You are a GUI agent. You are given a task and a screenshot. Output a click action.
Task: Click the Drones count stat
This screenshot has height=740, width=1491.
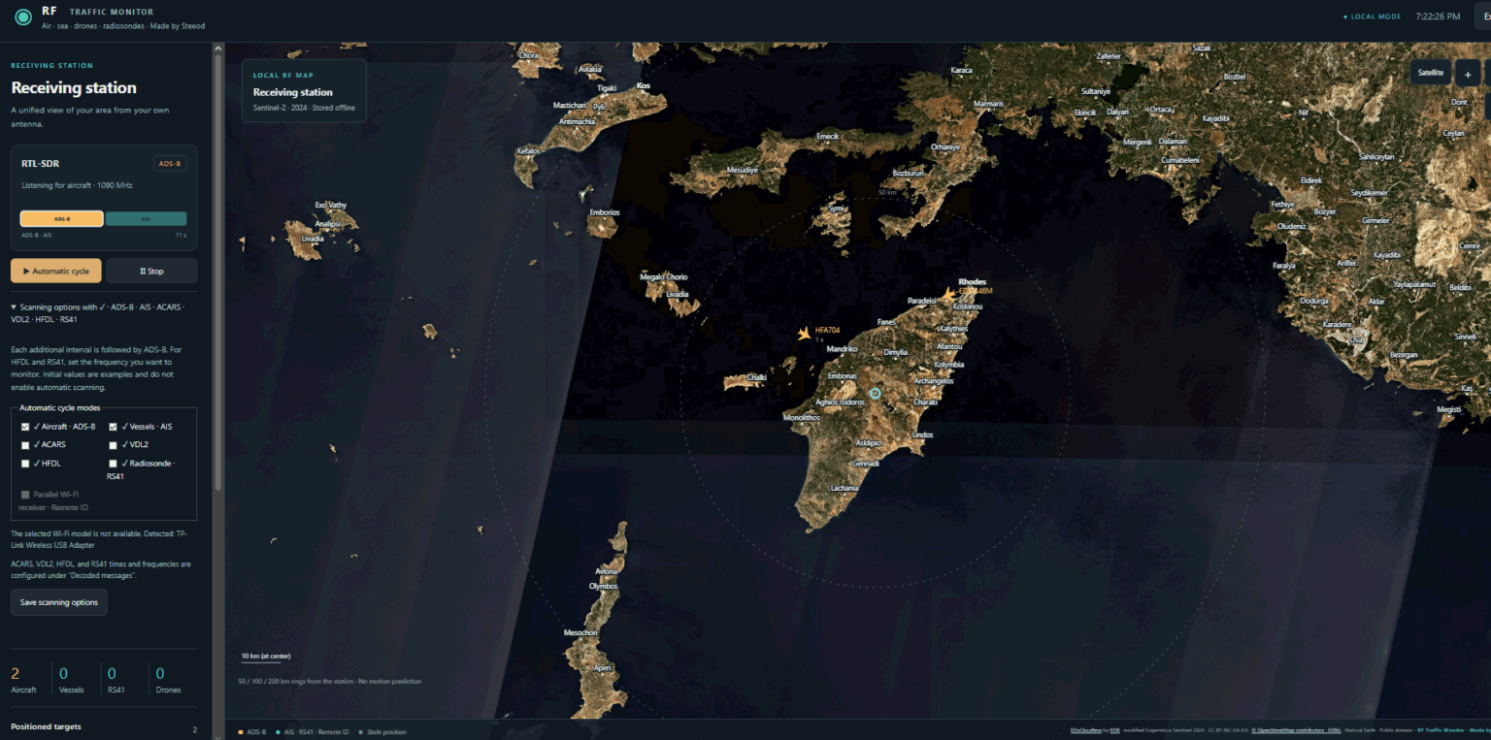click(x=168, y=680)
